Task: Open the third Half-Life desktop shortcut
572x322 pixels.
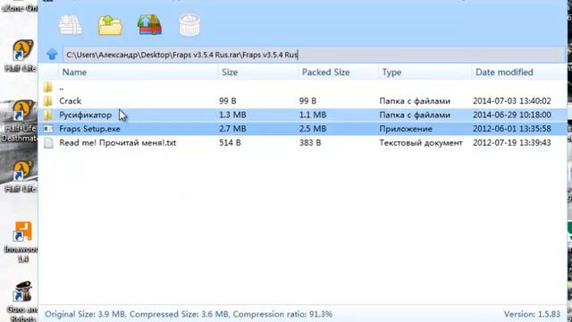Action: [x=21, y=177]
